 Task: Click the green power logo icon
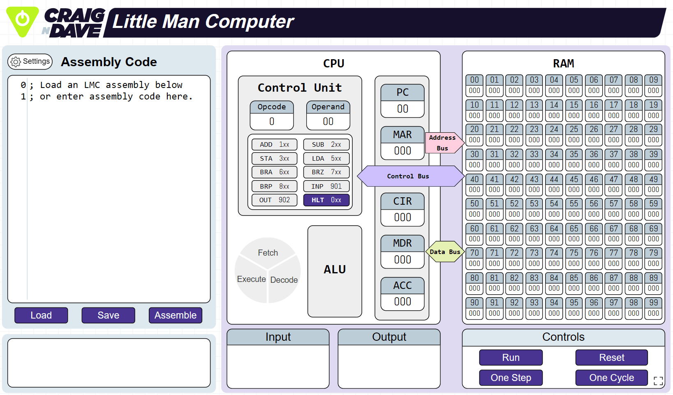(x=23, y=21)
